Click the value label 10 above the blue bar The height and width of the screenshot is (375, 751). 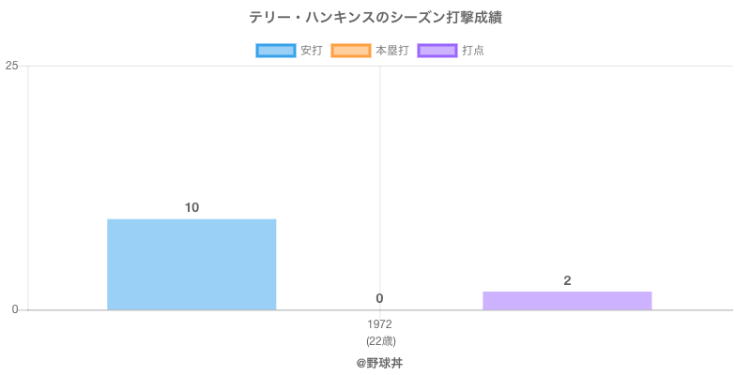[x=192, y=207]
